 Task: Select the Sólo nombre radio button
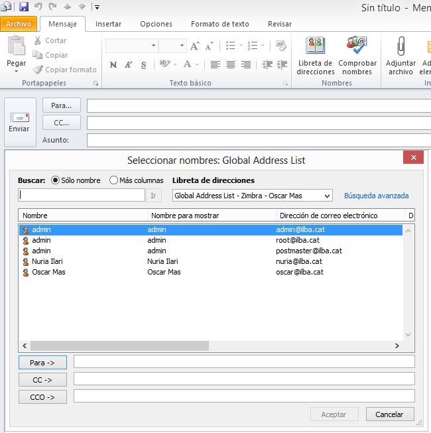click(55, 180)
